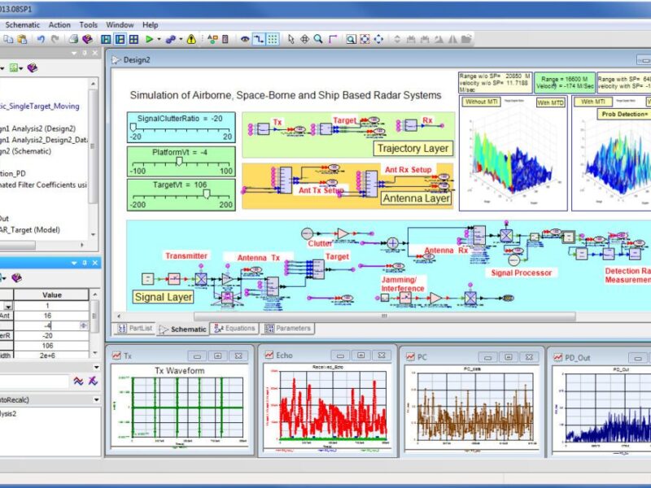651x488 pixels.
Task: Open the Schematic menu
Action: [24, 24]
